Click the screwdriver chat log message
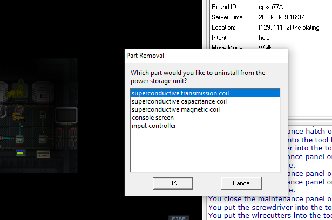This screenshot has height=220, width=332. tap(270, 207)
